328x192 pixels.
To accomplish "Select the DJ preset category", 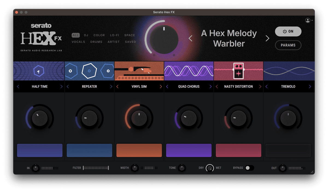I will click(x=86, y=35).
